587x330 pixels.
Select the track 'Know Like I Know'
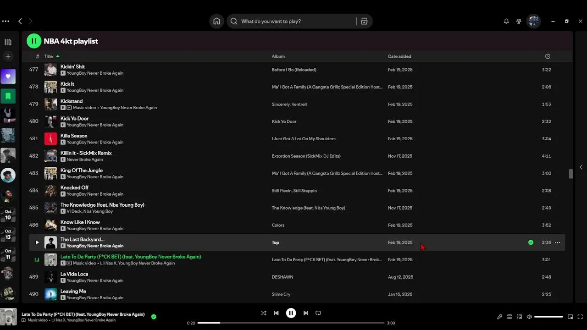tap(80, 222)
